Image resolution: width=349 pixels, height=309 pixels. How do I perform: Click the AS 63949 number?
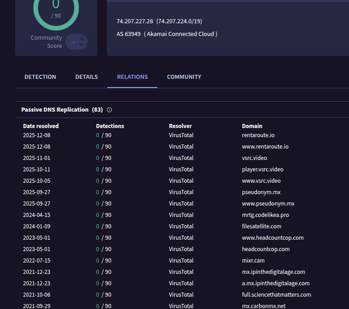129,34
